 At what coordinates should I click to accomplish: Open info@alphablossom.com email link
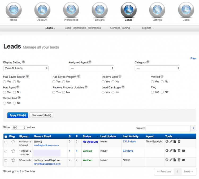click(46, 145)
